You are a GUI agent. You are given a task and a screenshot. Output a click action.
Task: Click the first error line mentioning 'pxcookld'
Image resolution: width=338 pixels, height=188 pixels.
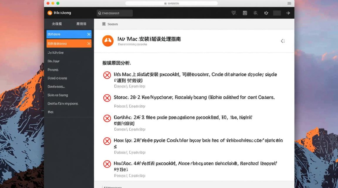tap(195, 77)
